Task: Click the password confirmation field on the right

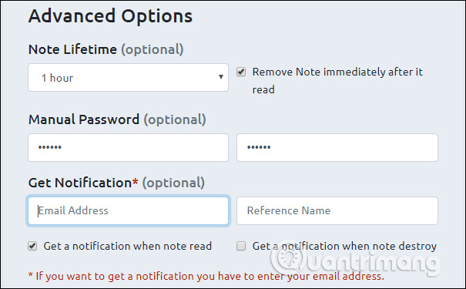Action: point(337,147)
